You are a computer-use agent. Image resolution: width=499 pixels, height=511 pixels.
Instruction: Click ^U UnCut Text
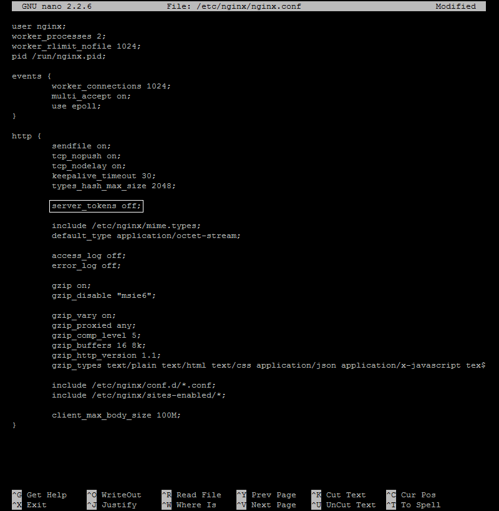pyautogui.click(x=345, y=504)
